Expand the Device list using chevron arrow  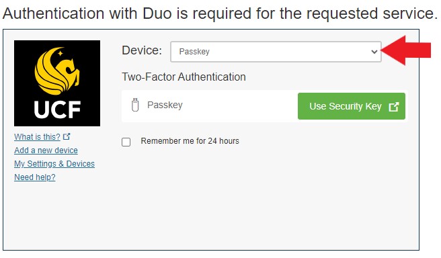click(x=374, y=52)
